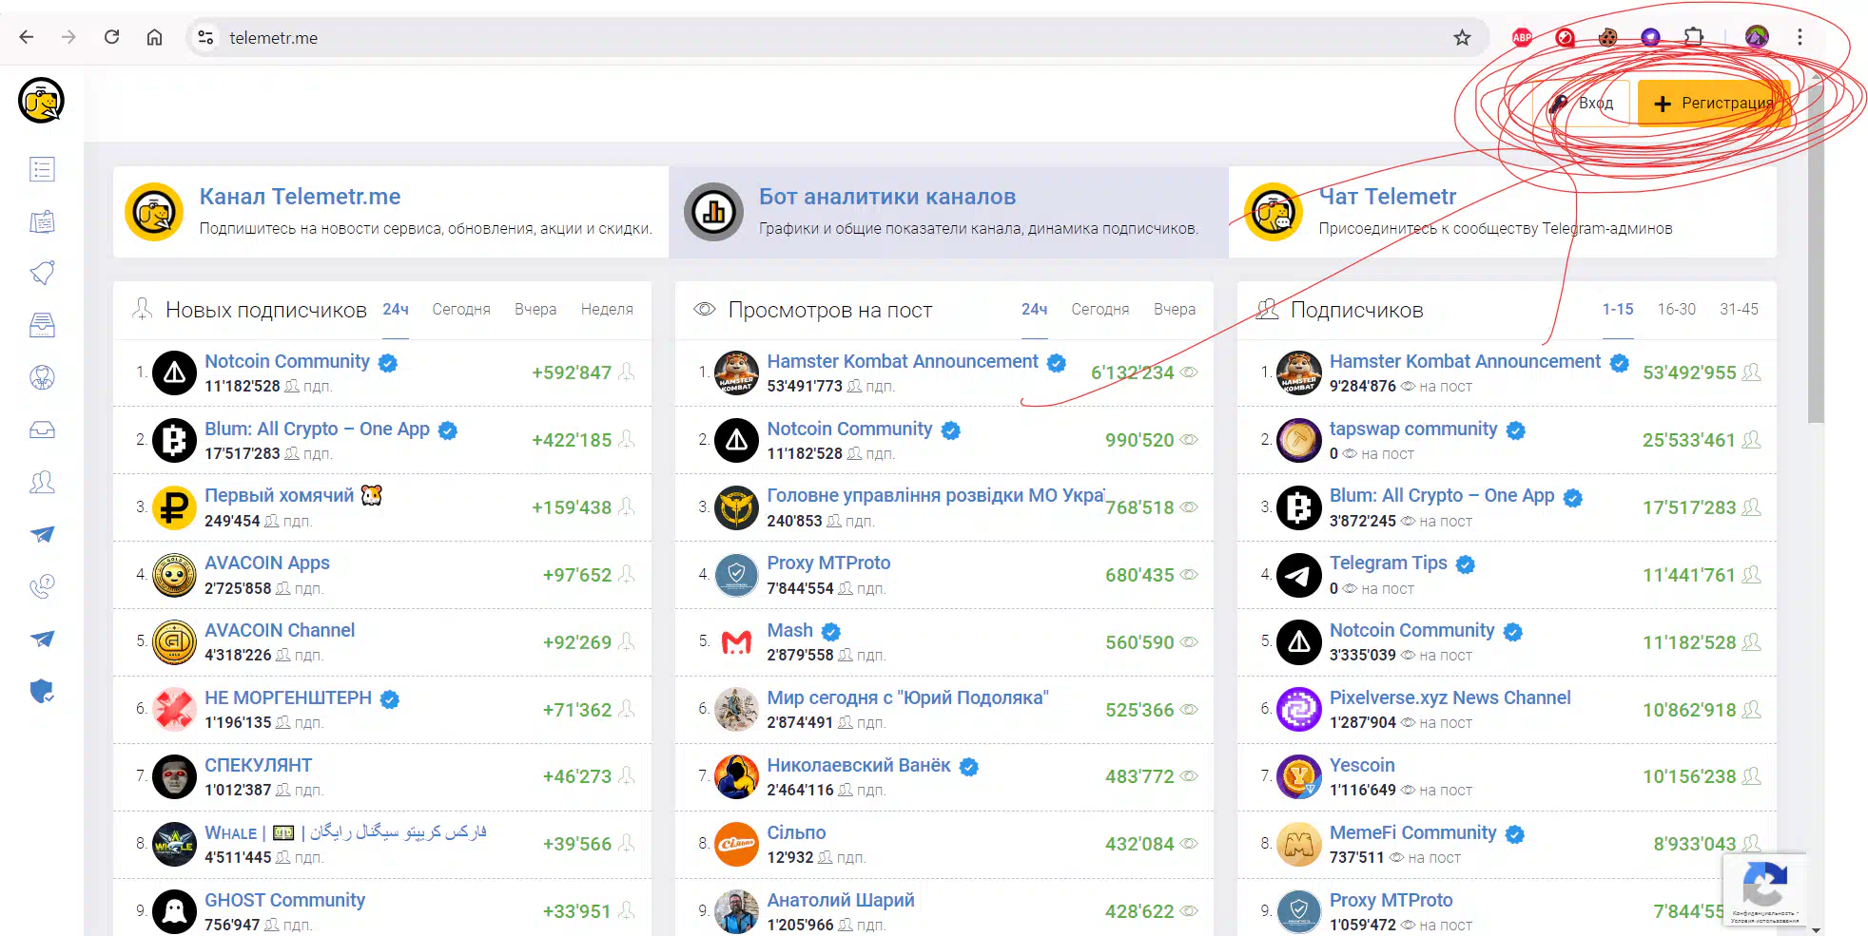This screenshot has width=1868, height=936.
Task: Open the filing drawer icon in sidebar
Action: coord(42,325)
